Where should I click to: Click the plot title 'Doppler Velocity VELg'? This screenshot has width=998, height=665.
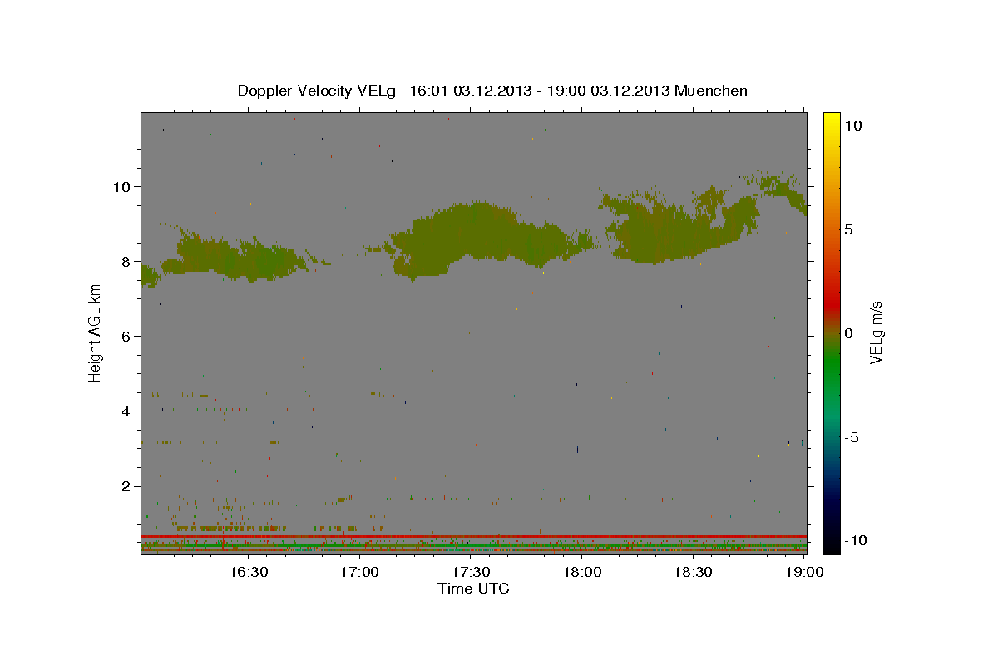318,91
